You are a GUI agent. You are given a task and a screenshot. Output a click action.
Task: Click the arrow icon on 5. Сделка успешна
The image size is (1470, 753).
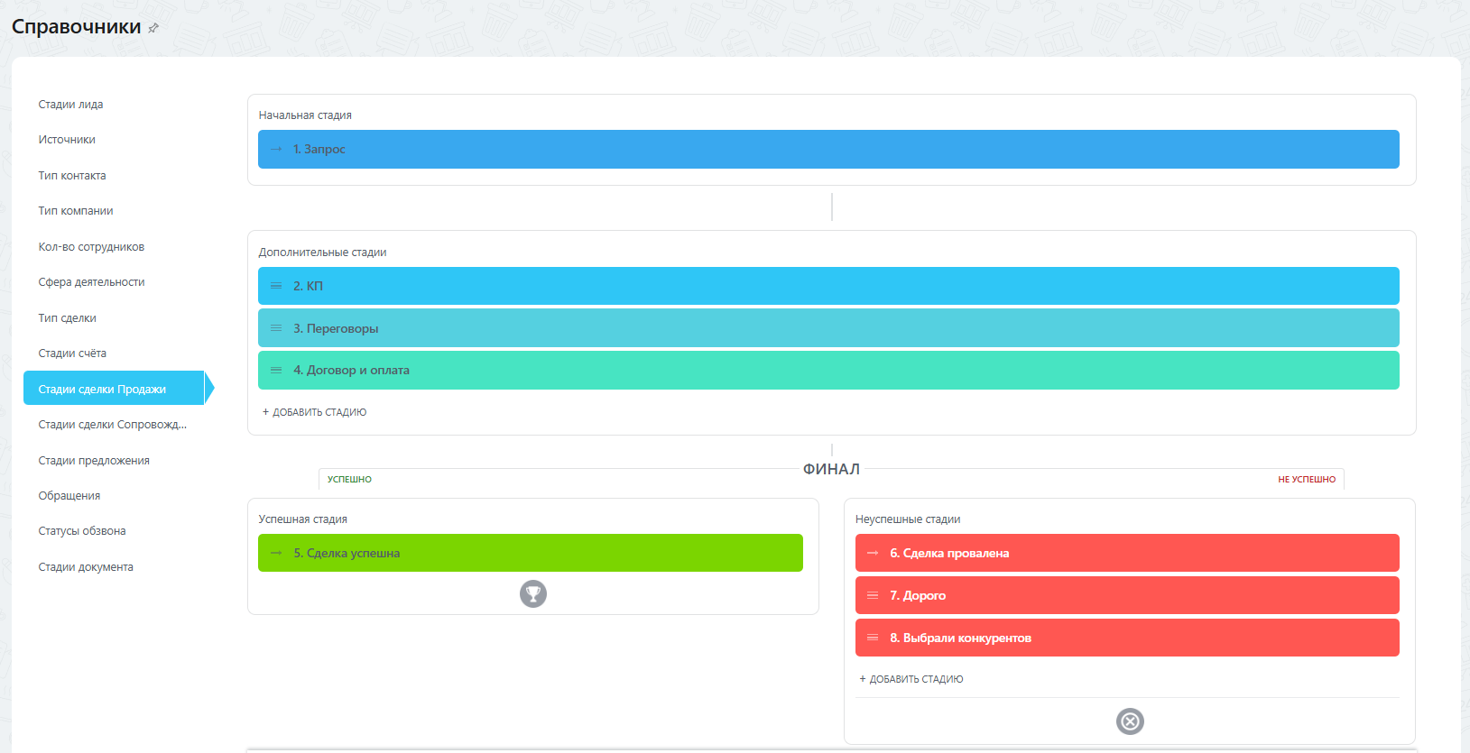coord(276,553)
